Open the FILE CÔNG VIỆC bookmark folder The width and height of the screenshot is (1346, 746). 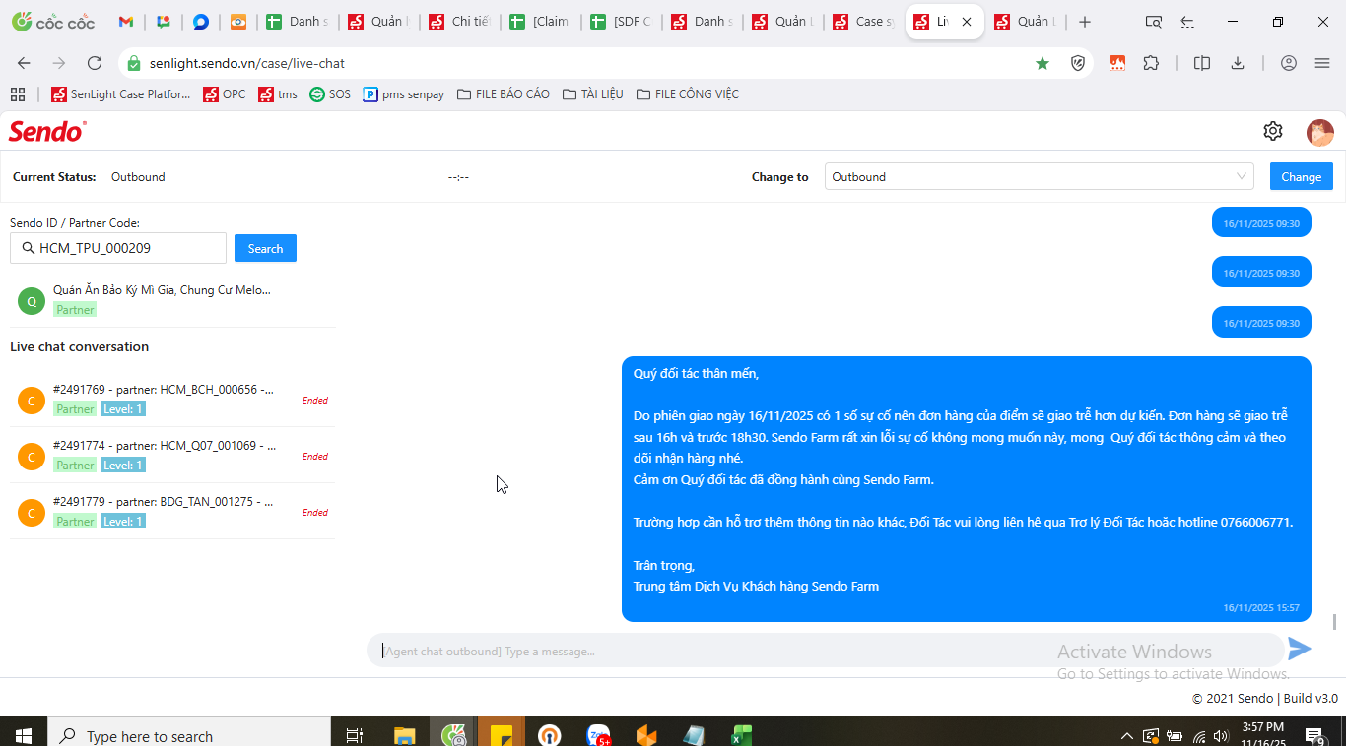click(688, 94)
